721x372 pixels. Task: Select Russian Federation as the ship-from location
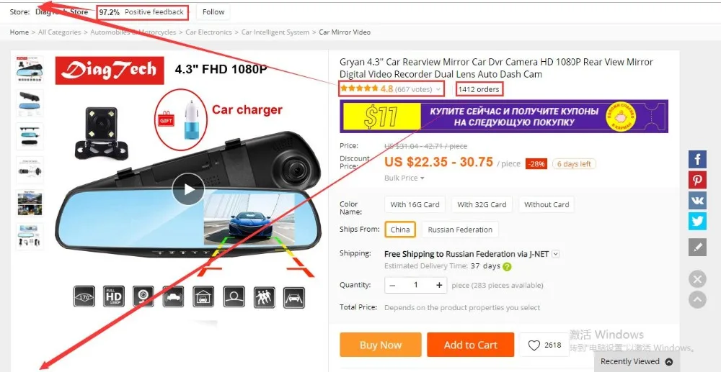(x=460, y=230)
